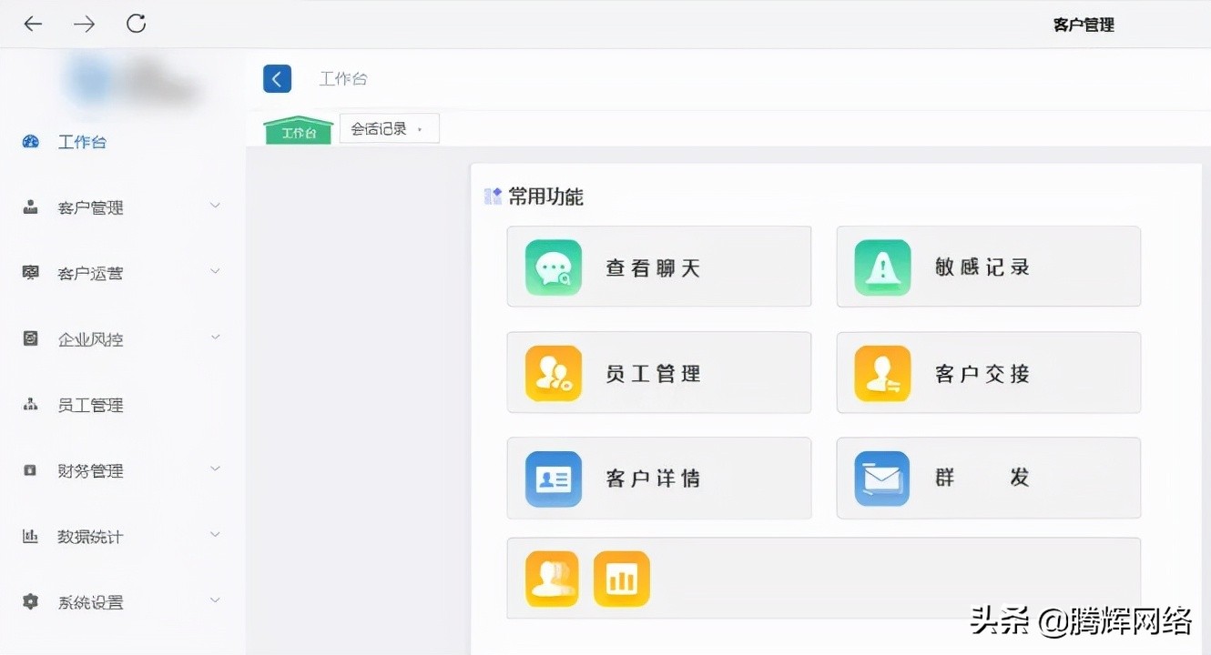
Task: Click the globe icon beside 工作台 in sidebar
Action: click(x=30, y=141)
